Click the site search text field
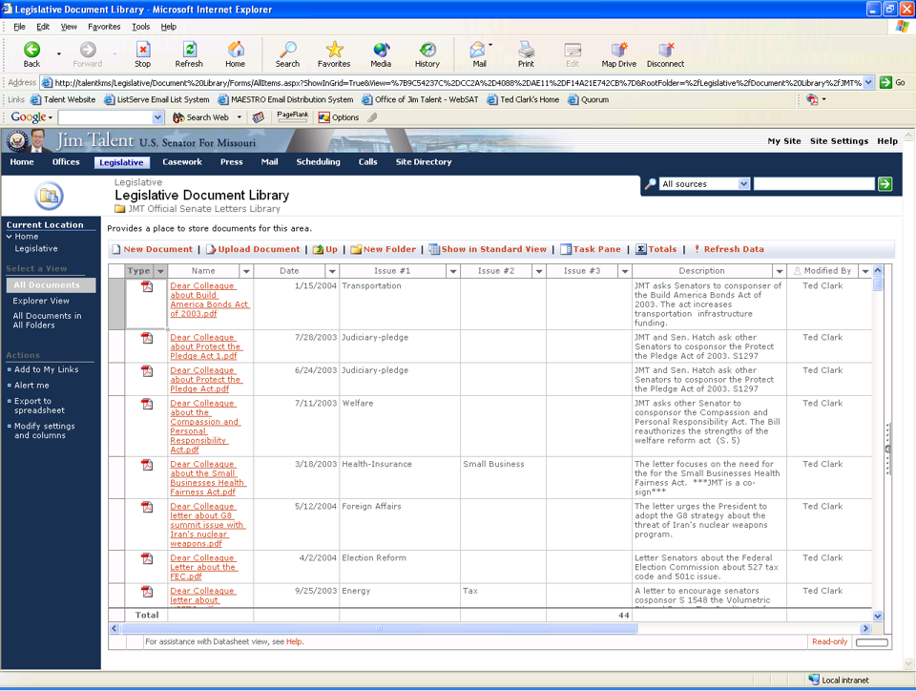 pos(813,184)
